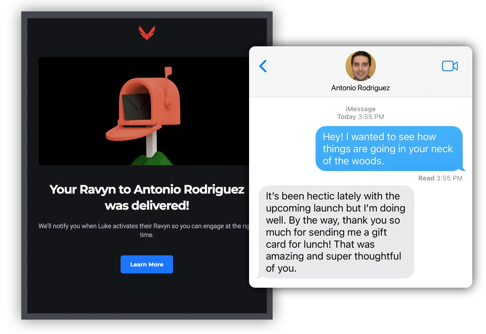Click the Learn More button
This screenshot has width=486, height=334.
pyautogui.click(x=147, y=265)
